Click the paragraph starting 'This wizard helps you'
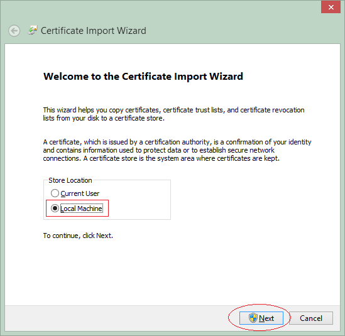This screenshot has width=345, height=336. click(173, 114)
